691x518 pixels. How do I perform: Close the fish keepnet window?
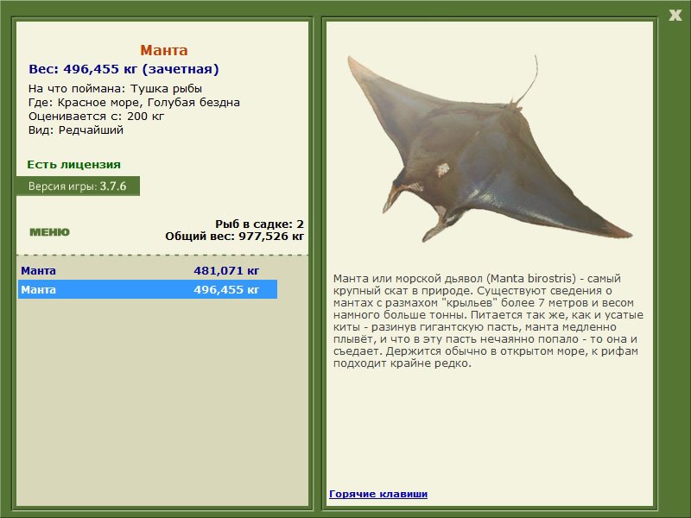[x=675, y=16]
